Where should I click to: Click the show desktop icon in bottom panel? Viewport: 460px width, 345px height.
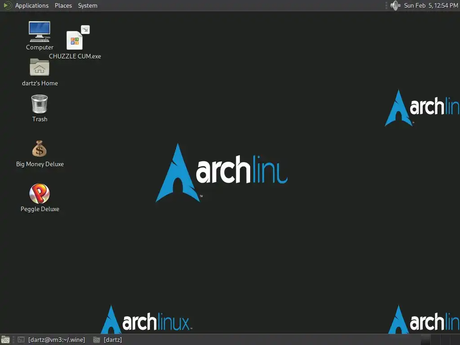point(5,340)
